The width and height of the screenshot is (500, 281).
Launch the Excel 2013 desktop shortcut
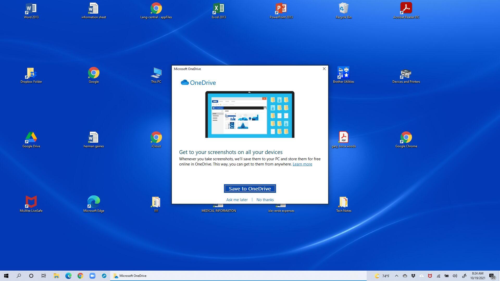[218, 11]
